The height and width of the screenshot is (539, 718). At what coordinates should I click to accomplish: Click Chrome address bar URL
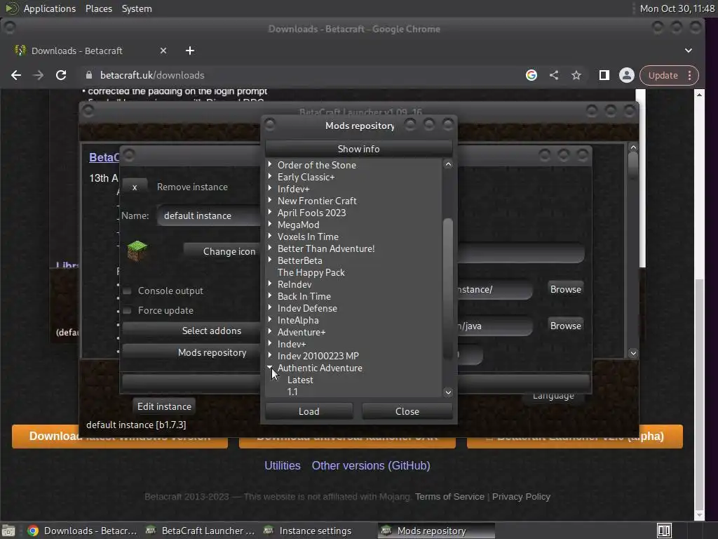coord(152,75)
